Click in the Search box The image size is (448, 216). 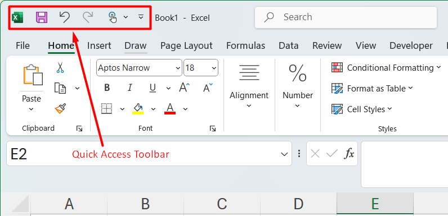(346, 17)
